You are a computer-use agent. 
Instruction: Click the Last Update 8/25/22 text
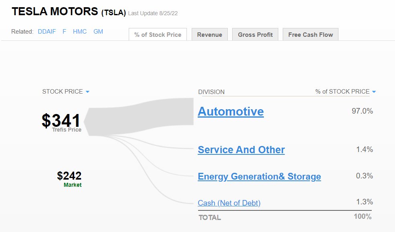(153, 13)
